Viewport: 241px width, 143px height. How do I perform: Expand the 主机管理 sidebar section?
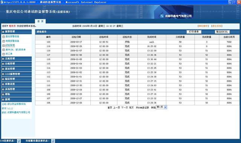pos(3,59)
